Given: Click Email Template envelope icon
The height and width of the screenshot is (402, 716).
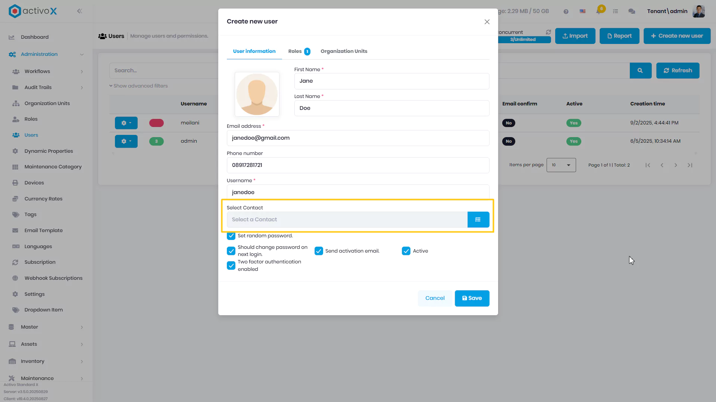Looking at the screenshot, I should (15, 231).
